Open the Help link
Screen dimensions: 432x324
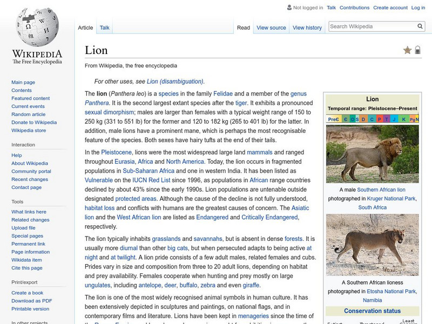pos(17,155)
